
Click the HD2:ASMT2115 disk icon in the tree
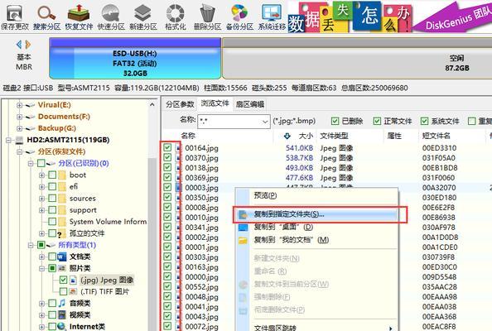tap(19, 140)
